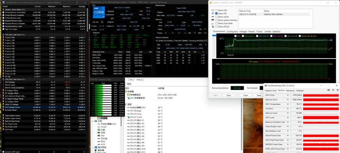The image size is (340, 153).
Task: Enable the Stress cache checkbox
Action: (x=216, y=17)
